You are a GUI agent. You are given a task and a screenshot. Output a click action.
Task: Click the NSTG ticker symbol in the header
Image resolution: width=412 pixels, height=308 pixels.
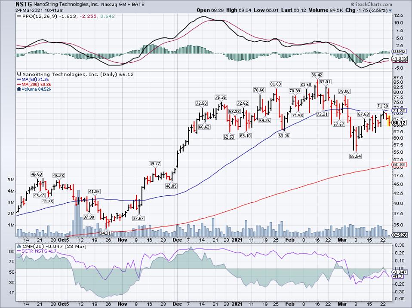click(x=23, y=4)
